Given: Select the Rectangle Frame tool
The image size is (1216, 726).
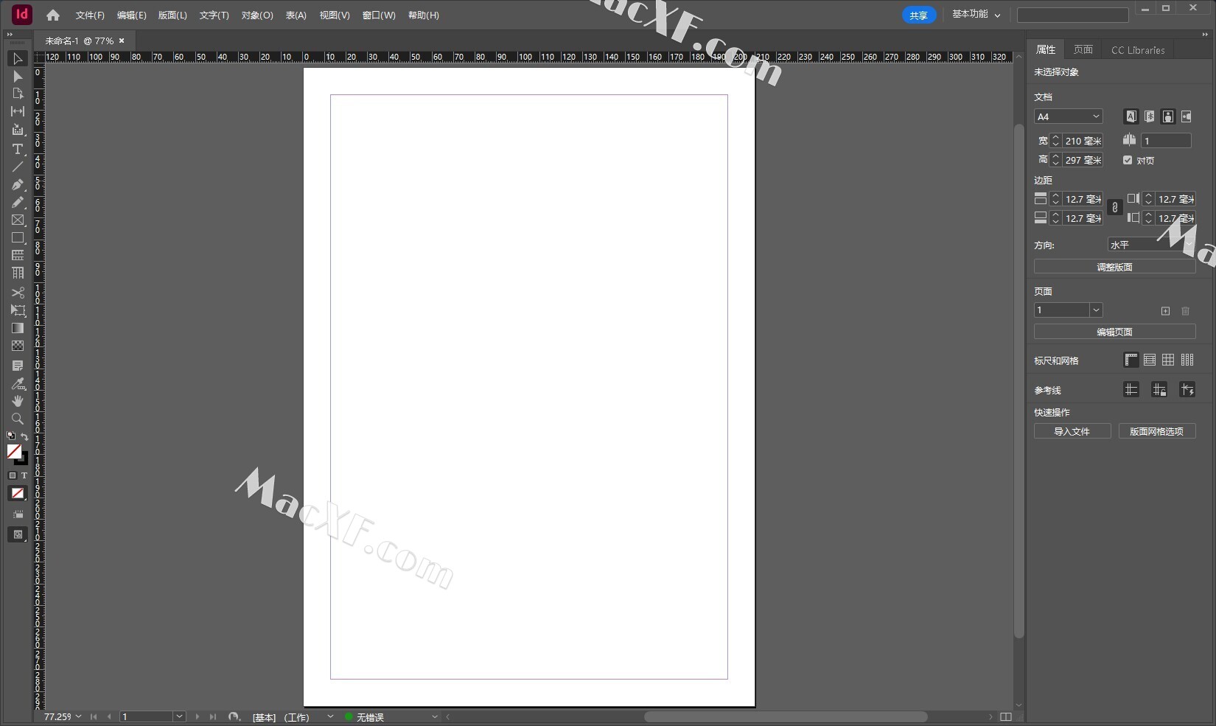Looking at the screenshot, I should coord(18,220).
